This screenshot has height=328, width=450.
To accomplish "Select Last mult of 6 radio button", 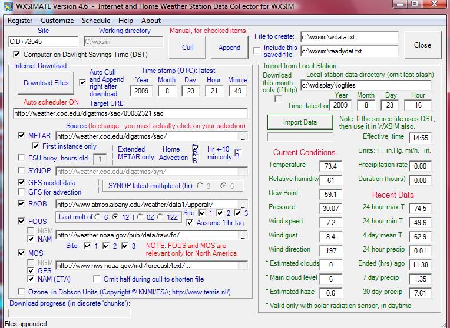I will pos(98,217).
